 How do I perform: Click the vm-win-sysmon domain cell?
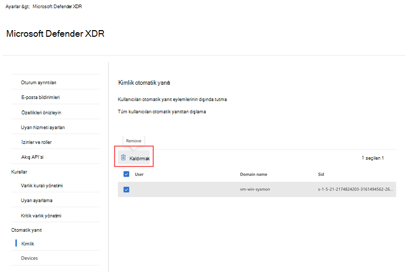pyautogui.click(x=254, y=189)
